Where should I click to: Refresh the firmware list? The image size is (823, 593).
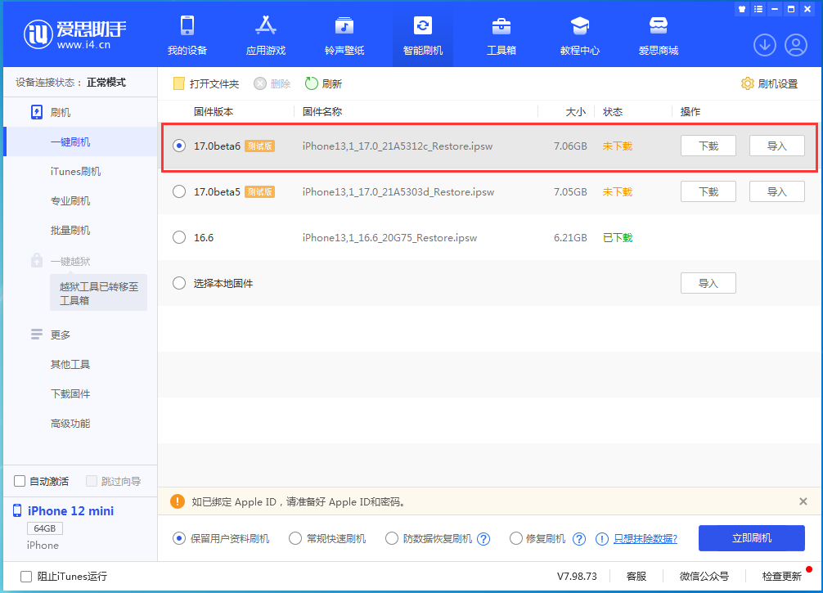coord(323,83)
